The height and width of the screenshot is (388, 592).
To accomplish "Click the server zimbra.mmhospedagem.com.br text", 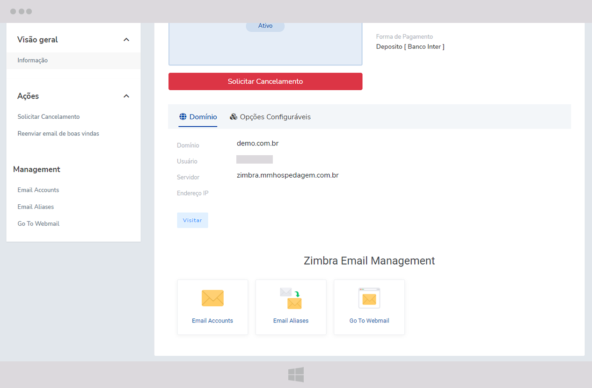I will pos(287,175).
